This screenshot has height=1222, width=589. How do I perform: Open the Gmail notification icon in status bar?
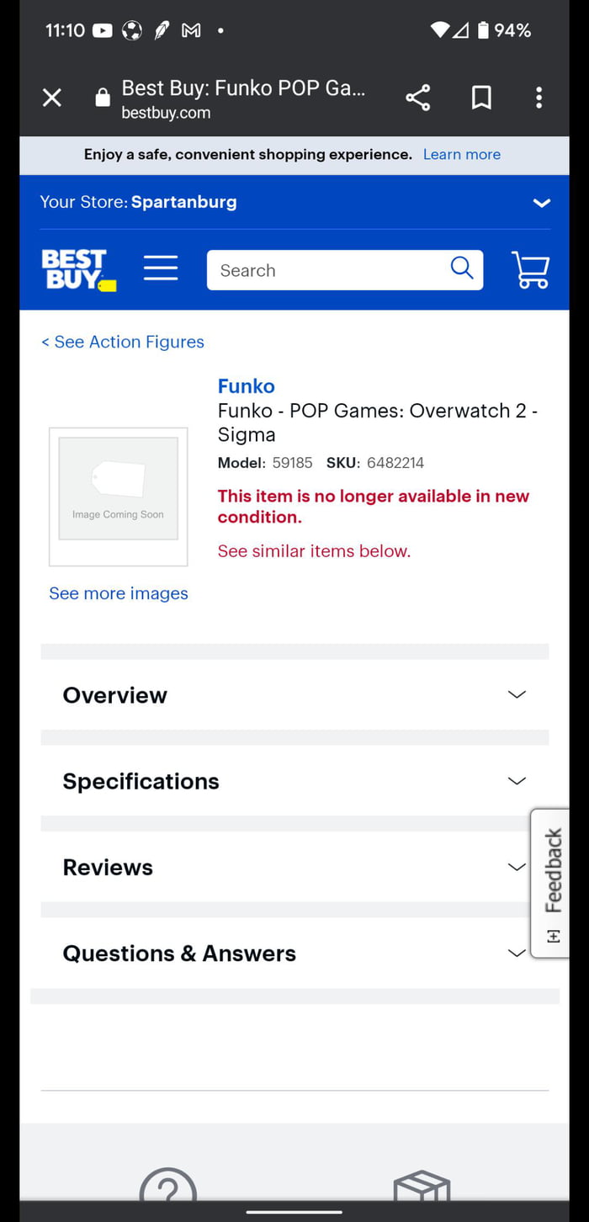(x=190, y=30)
